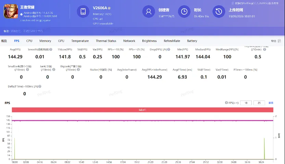This screenshot has height=164, width=285.
Task: Select the red label1 bar above chart
Action: coord(142,110)
